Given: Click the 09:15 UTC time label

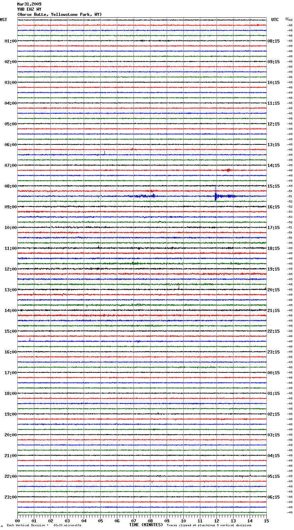Looking at the screenshot, I should coord(274,62).
